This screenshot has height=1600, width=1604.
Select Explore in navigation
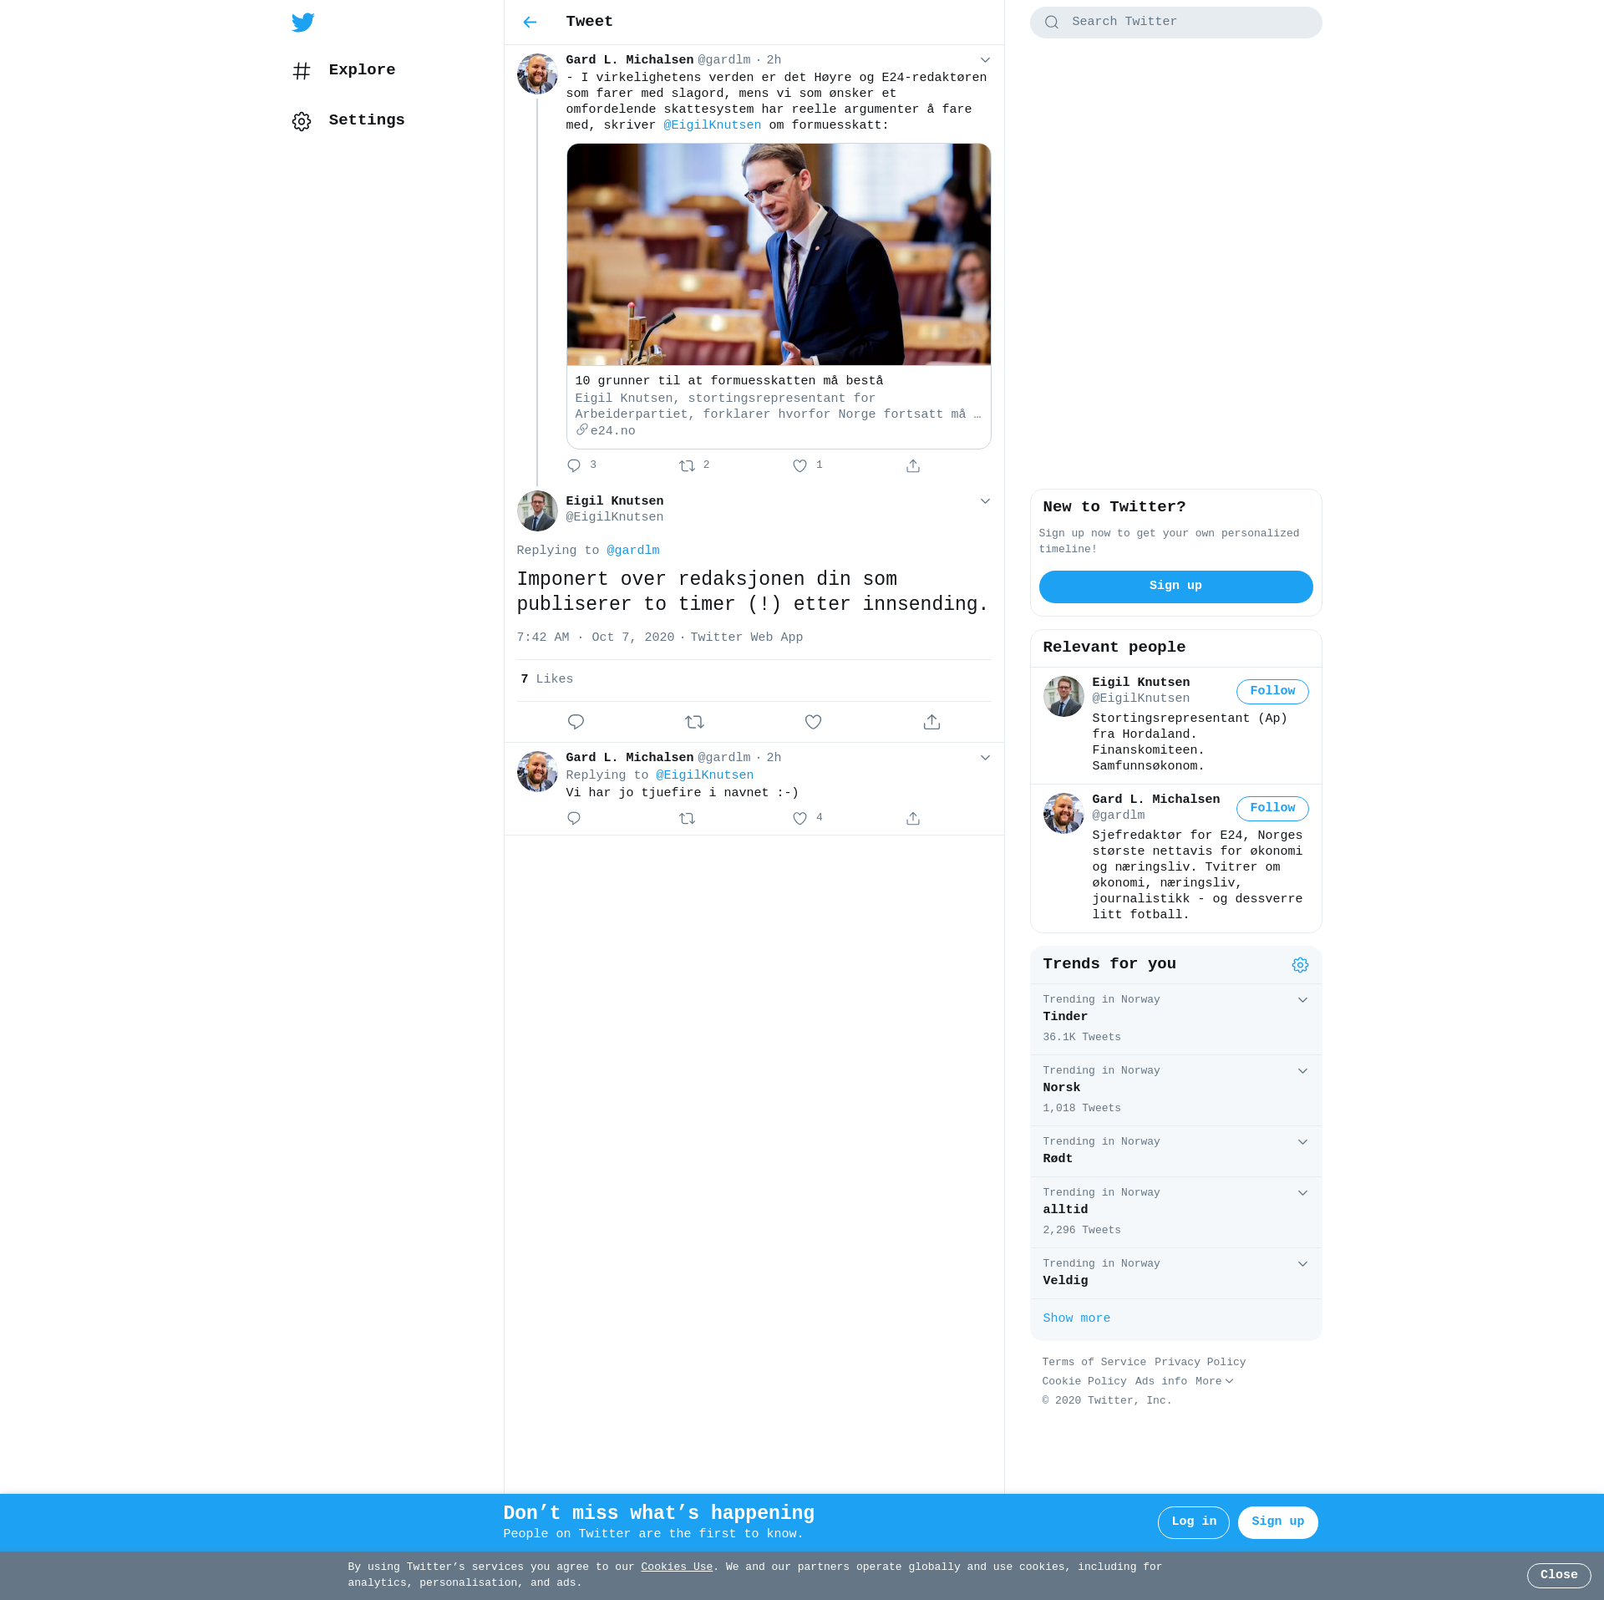tap(362, 70)
